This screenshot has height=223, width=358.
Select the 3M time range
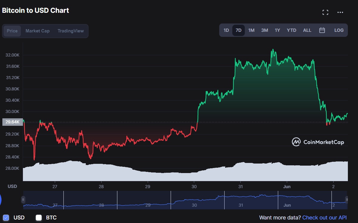click(x=264, y=30)
